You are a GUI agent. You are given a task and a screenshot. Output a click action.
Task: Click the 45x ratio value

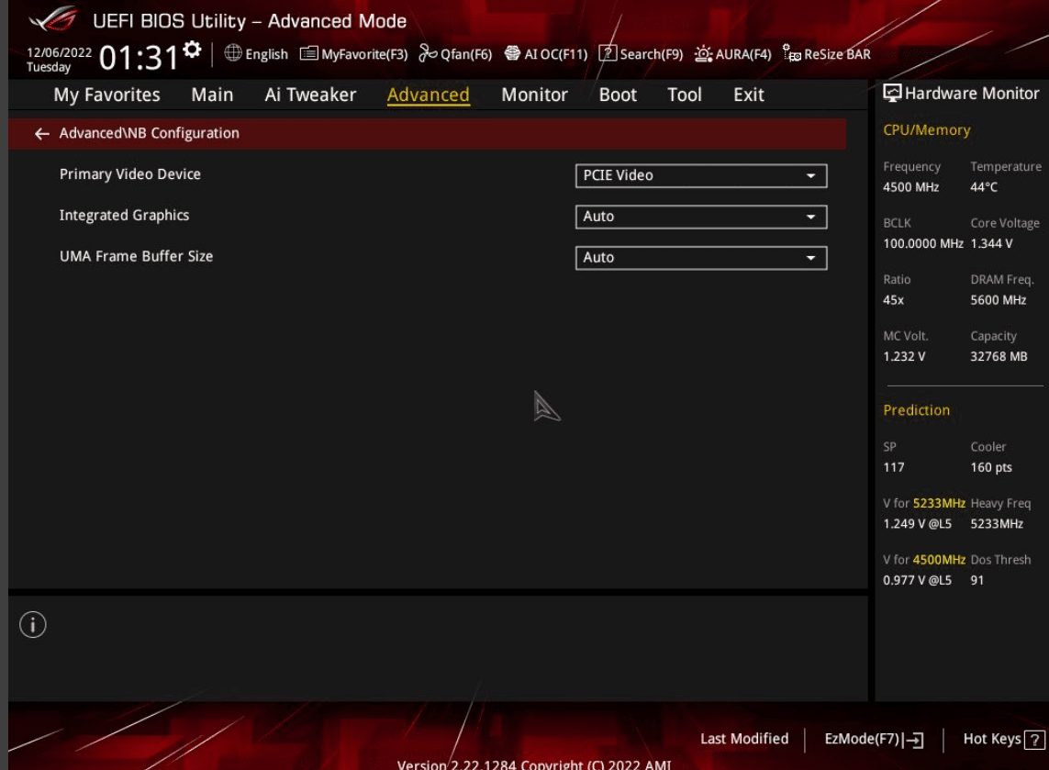893,300
